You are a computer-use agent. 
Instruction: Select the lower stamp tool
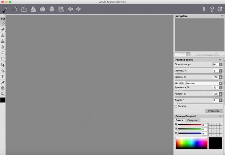(3, 41)
